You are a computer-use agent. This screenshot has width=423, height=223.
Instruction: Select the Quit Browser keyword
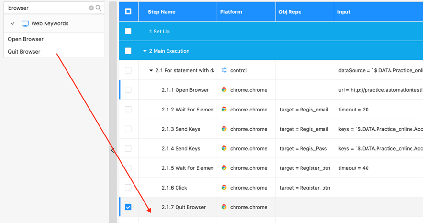pos(24,52)
